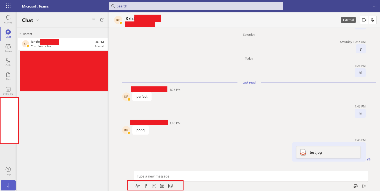Open the Activity bell in sidebar
380x191 pixels.
[8, 19]
